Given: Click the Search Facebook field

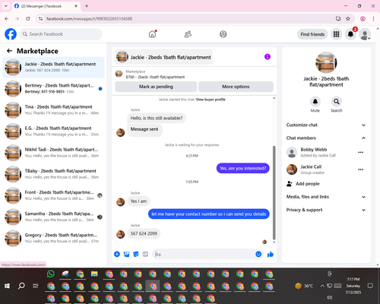Looking at the screenshot, I should (61, 34).
